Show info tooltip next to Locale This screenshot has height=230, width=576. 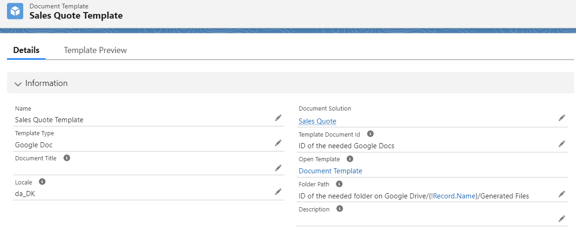(x=42, y=182)
